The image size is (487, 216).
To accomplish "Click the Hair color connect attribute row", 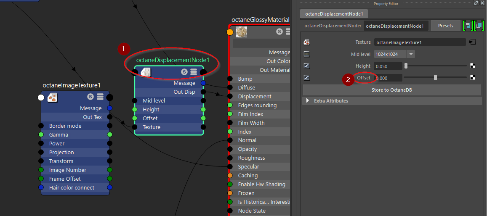I will pyautogui.click(x=75, y=188).
